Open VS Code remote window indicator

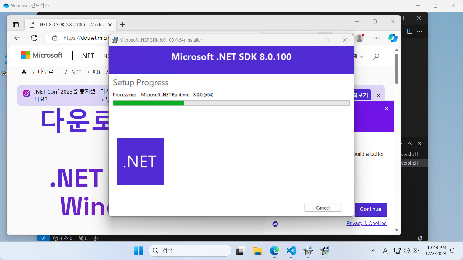tap(43, 238)
